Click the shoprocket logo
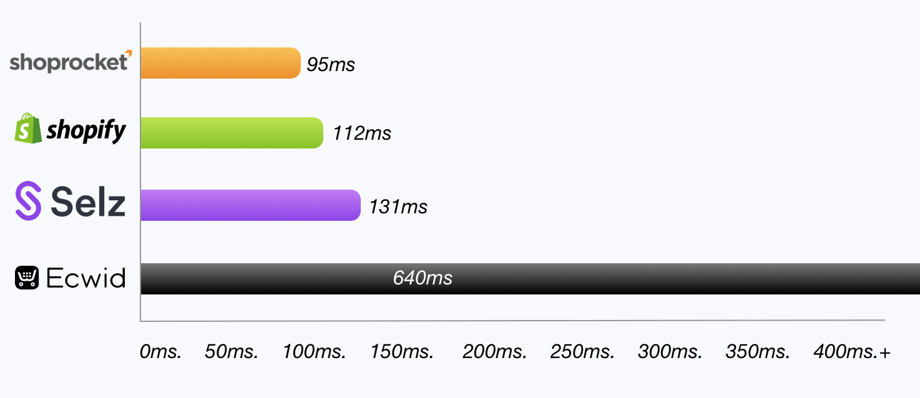The image size is (920, 398). click(71, 62)
